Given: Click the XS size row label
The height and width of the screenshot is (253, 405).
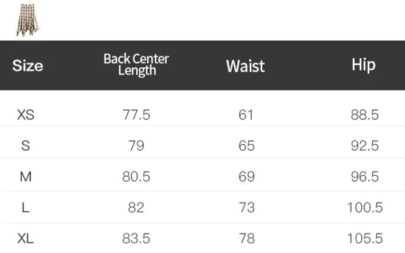Looking at the screenshot, I should point(26,115).
